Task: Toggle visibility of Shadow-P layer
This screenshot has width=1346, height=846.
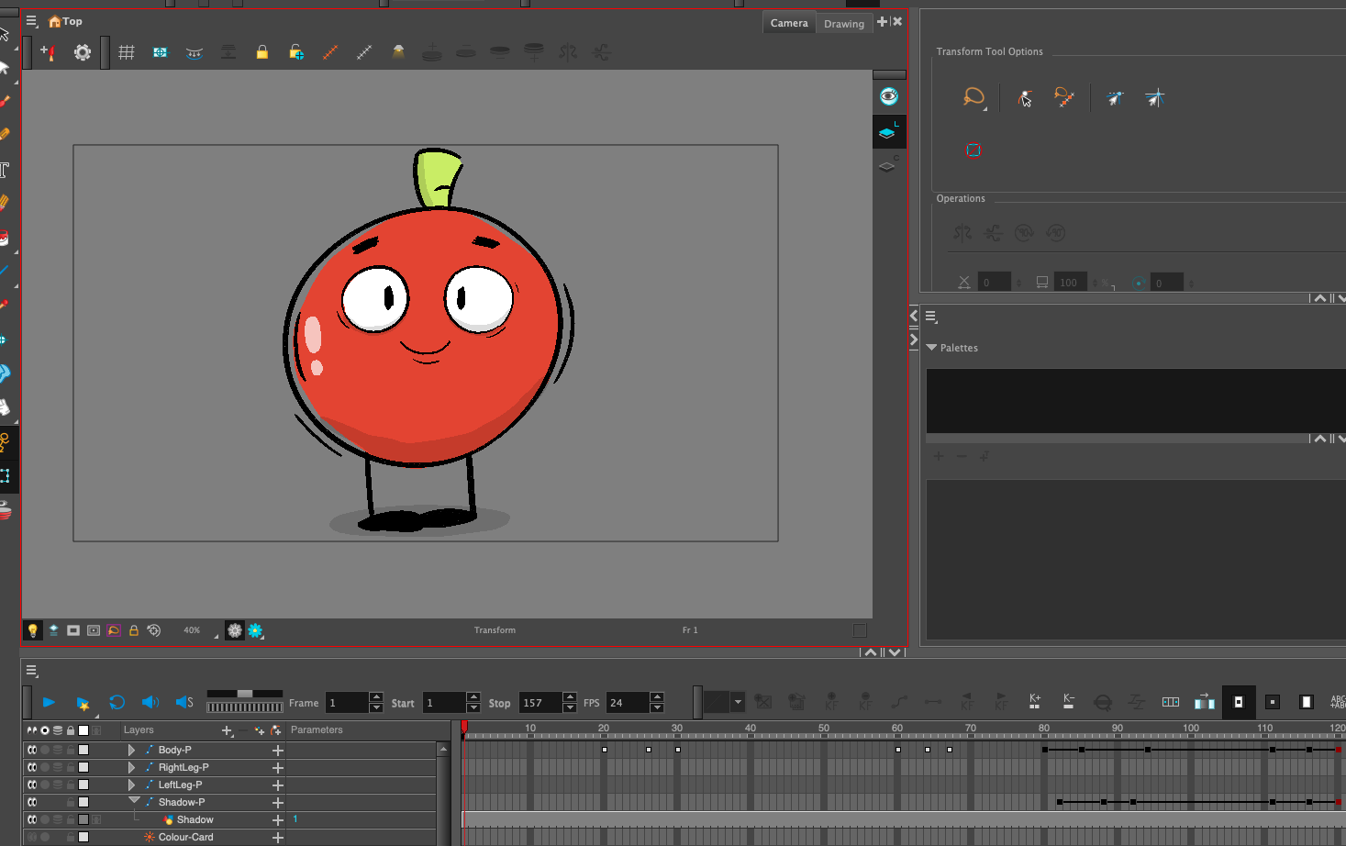Action: (32, 802)
